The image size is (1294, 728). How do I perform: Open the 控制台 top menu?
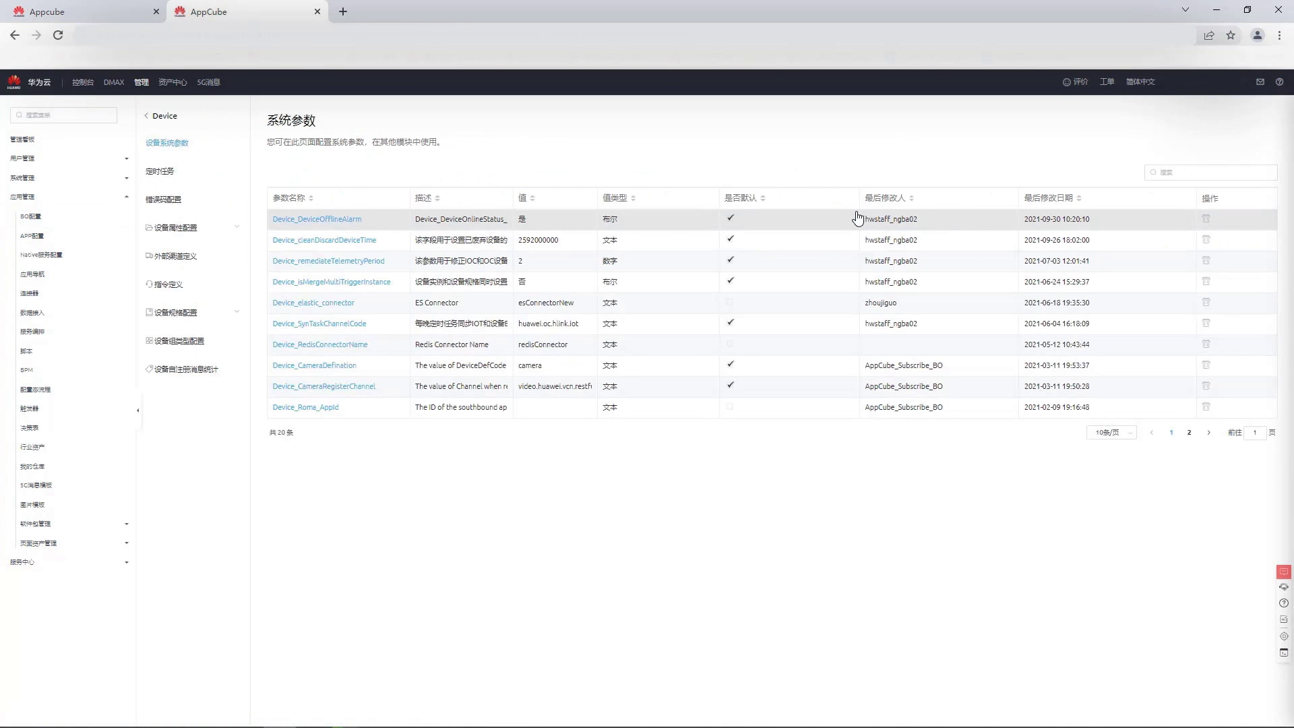point(83,82)
